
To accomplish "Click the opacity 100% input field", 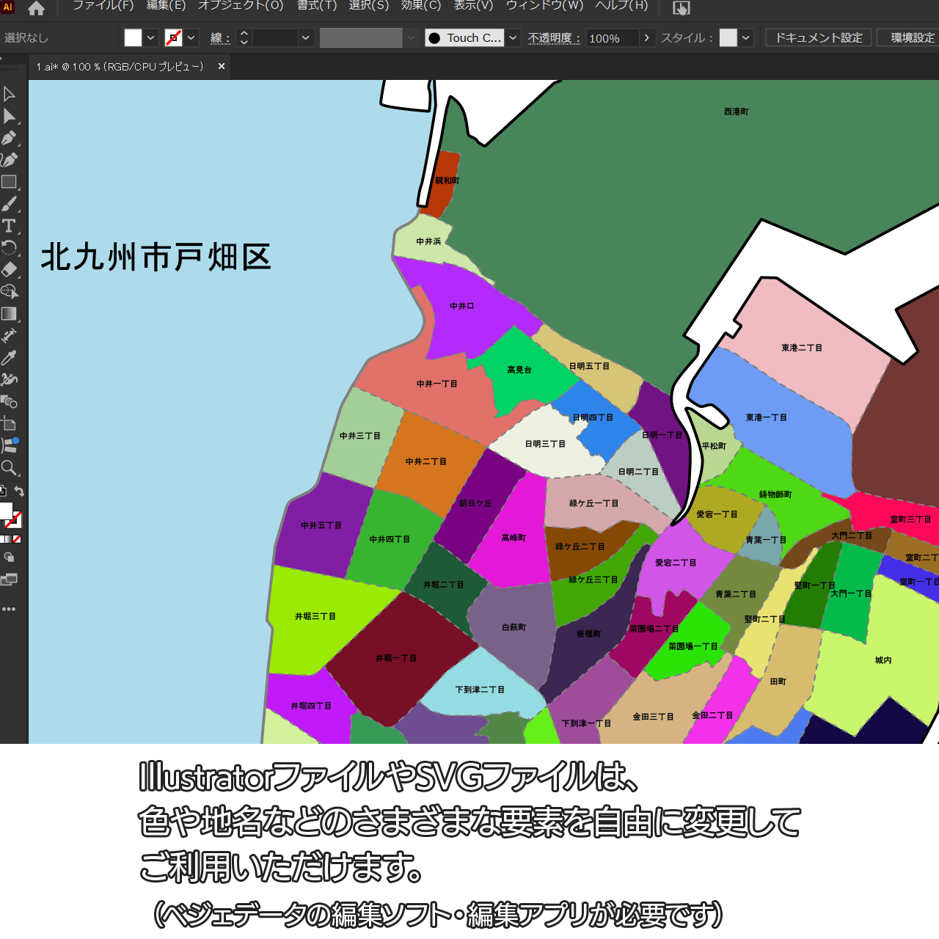I will pos(612,38).
